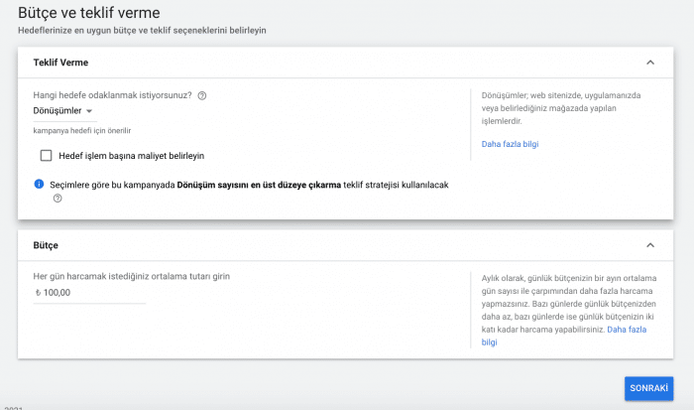Click the ₺ currency symbol in budget field

[x=37, y=293]
